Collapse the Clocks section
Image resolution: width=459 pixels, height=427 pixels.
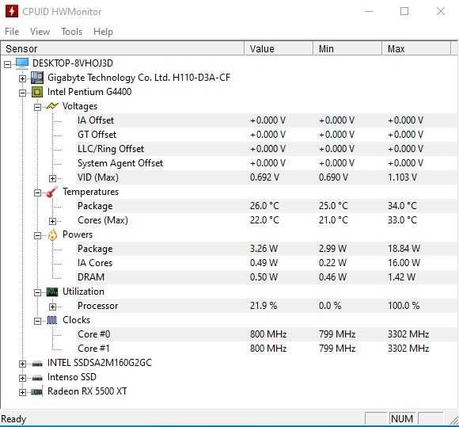pos(37,321)
